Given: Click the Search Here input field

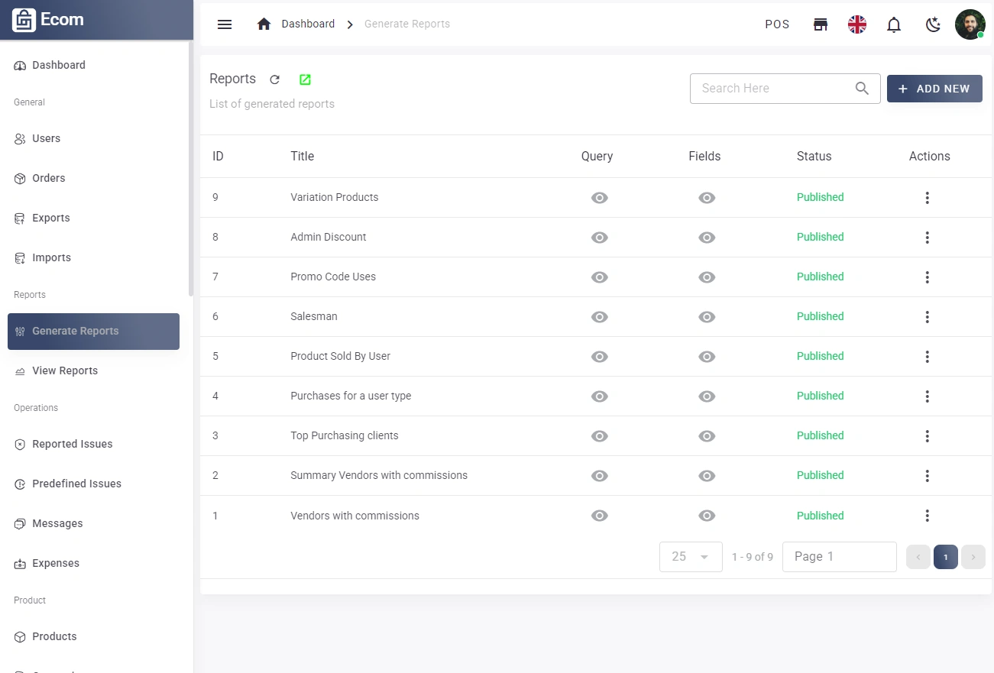Looking at the screenshot, I should [x=764, y=89].
